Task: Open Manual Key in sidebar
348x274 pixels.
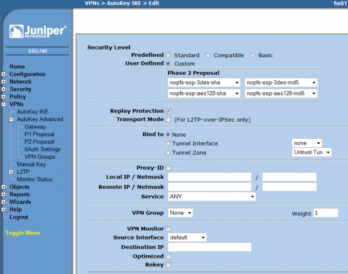Action: pos(32,164)
